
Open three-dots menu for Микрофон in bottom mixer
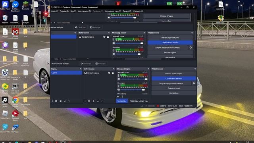[118, 86]
